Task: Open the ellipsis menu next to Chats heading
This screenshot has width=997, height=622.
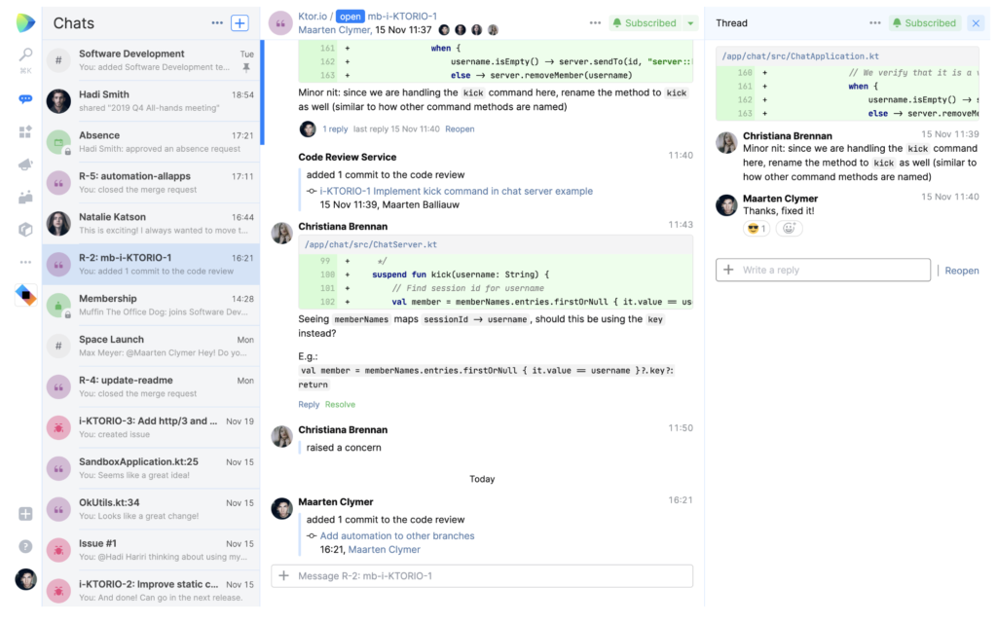Action: 218,21
